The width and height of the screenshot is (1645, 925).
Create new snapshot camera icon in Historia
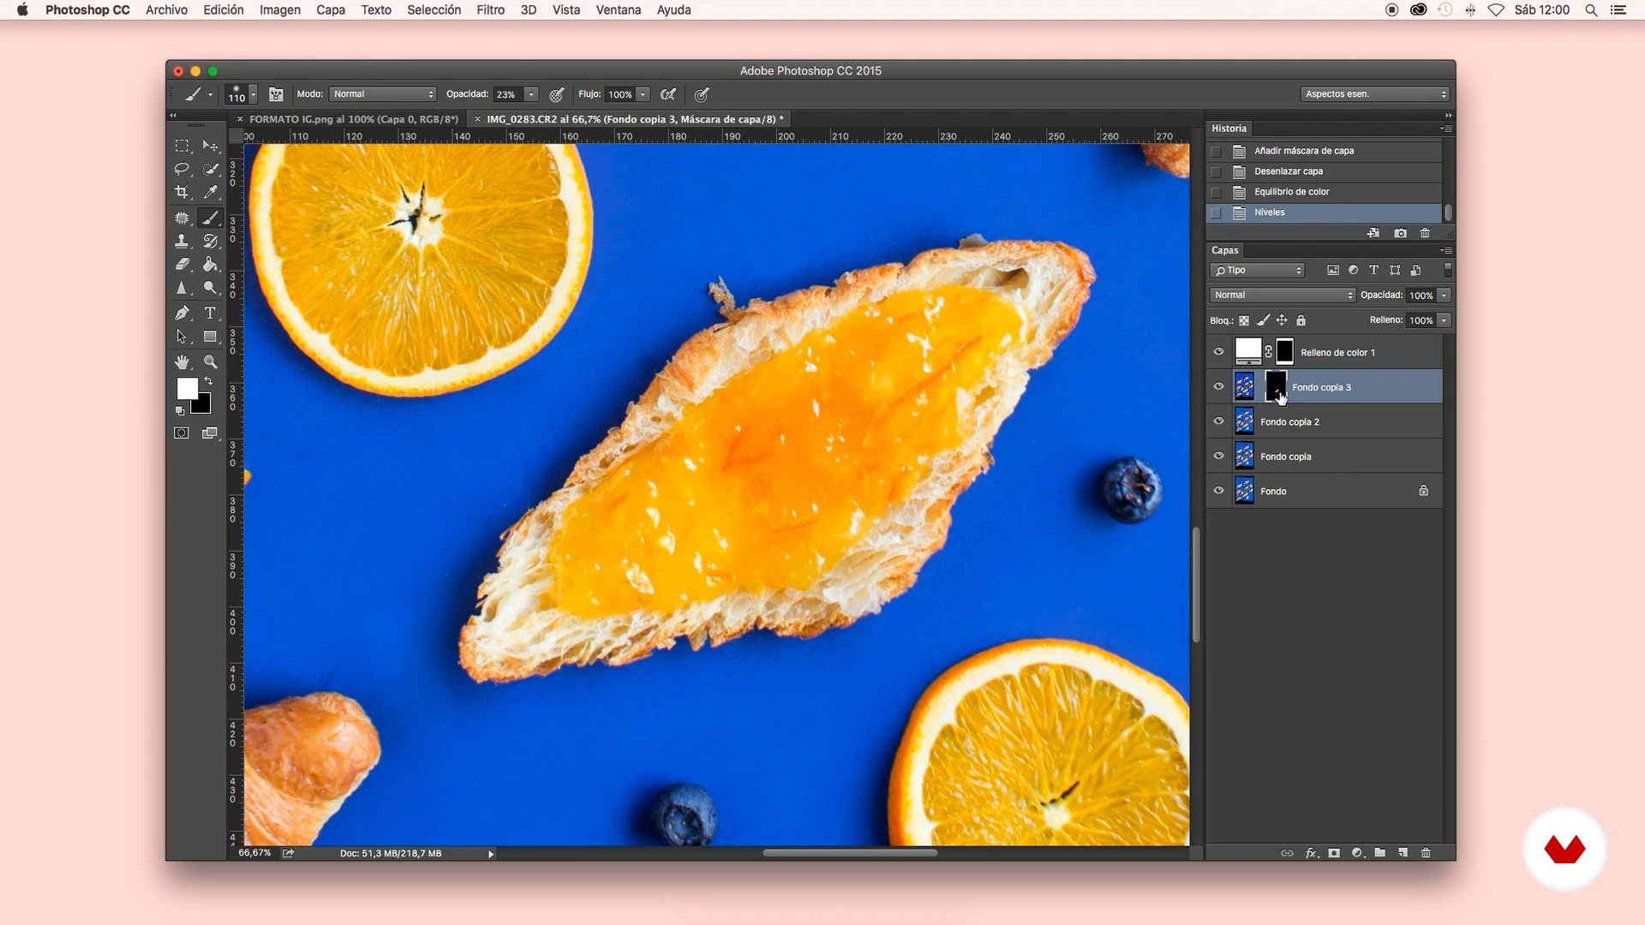pyautogui.click(x=1400, y=233)
